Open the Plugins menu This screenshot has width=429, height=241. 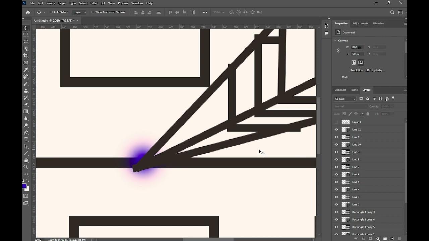pyautogui.click(x=123, y=3)
